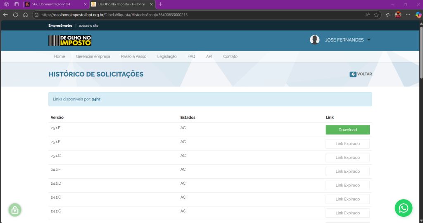This screenshot has width=423, height=223.
Task: Click the Link column header
Action: click(330, 117)
